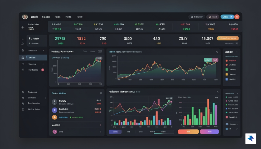The height and width of the screenshot is (149, 261).
Task: Toggle the switch in the candlestick chart header
Action: coord(100,51)
